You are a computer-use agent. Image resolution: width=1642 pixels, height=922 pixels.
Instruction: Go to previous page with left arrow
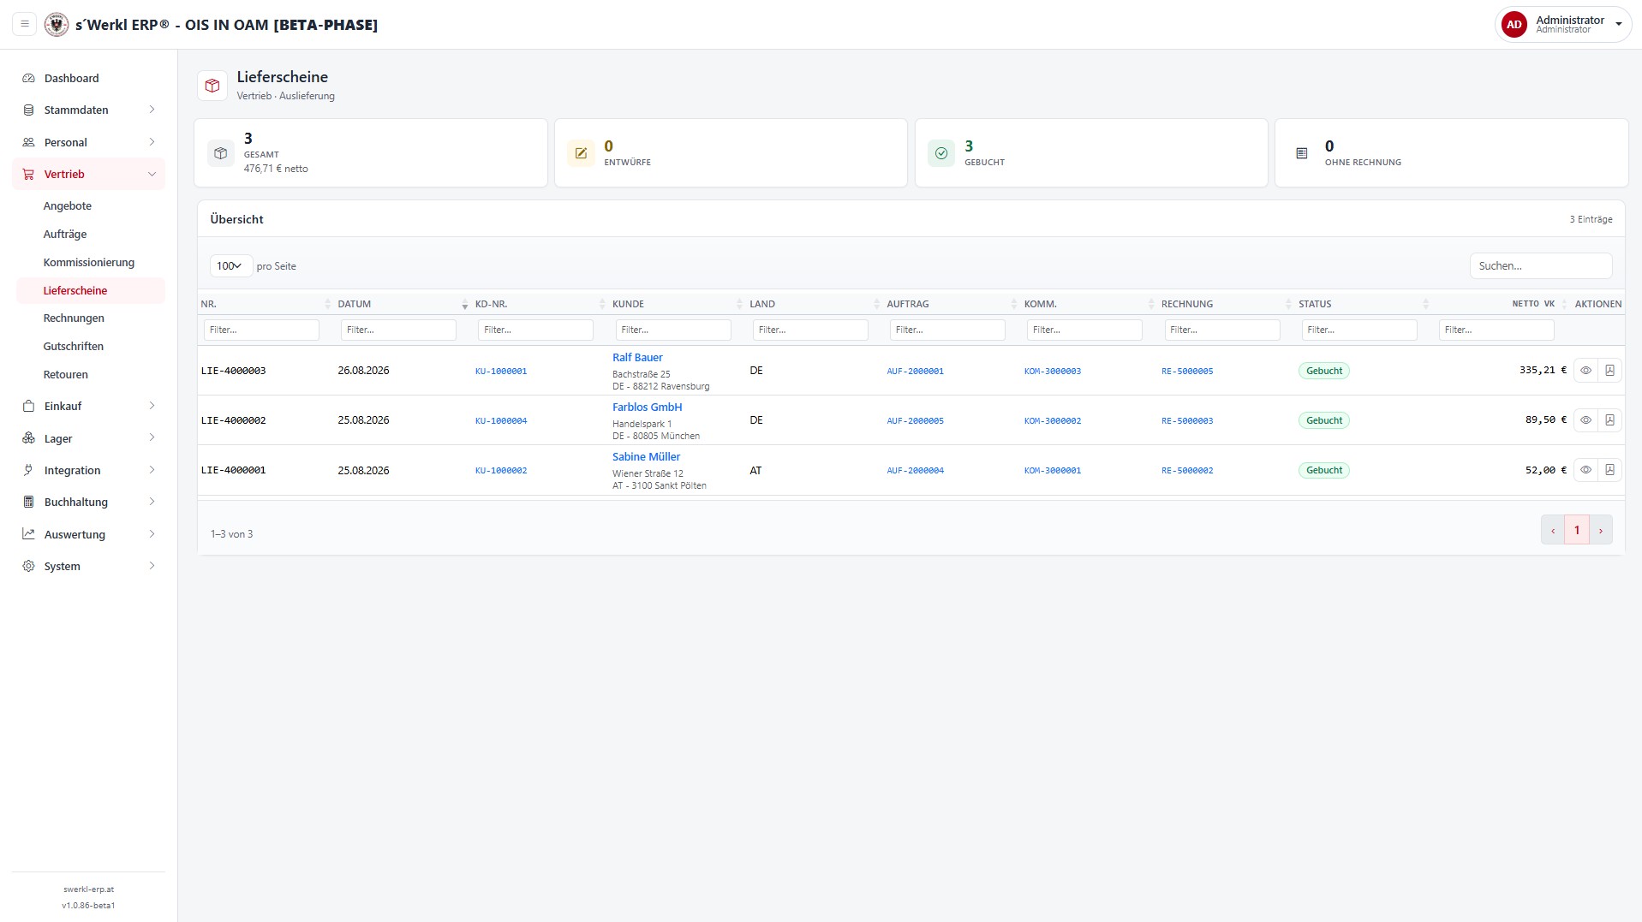pyautogui.click(x=1553, y=530)
